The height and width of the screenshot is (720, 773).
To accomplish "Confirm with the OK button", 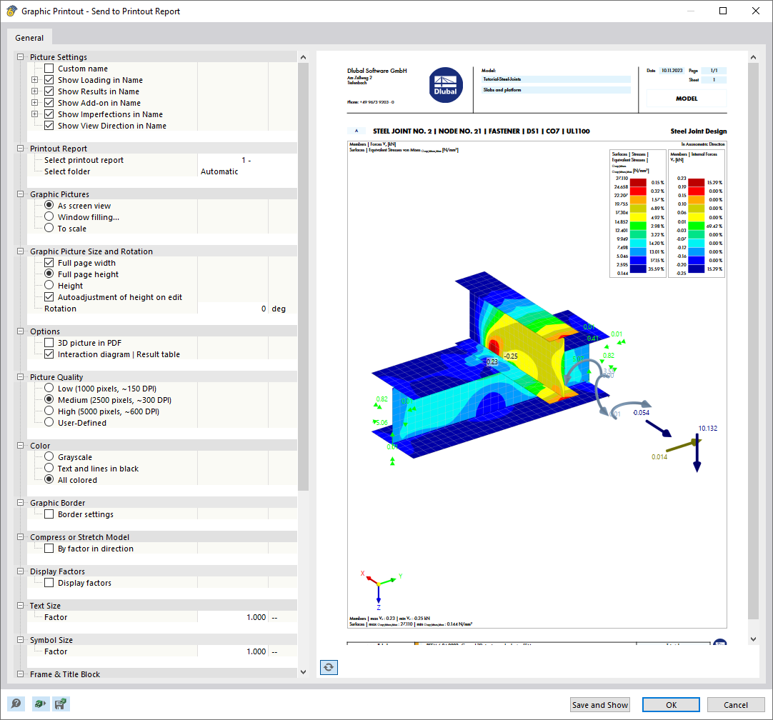I will (x=671, y=705).
